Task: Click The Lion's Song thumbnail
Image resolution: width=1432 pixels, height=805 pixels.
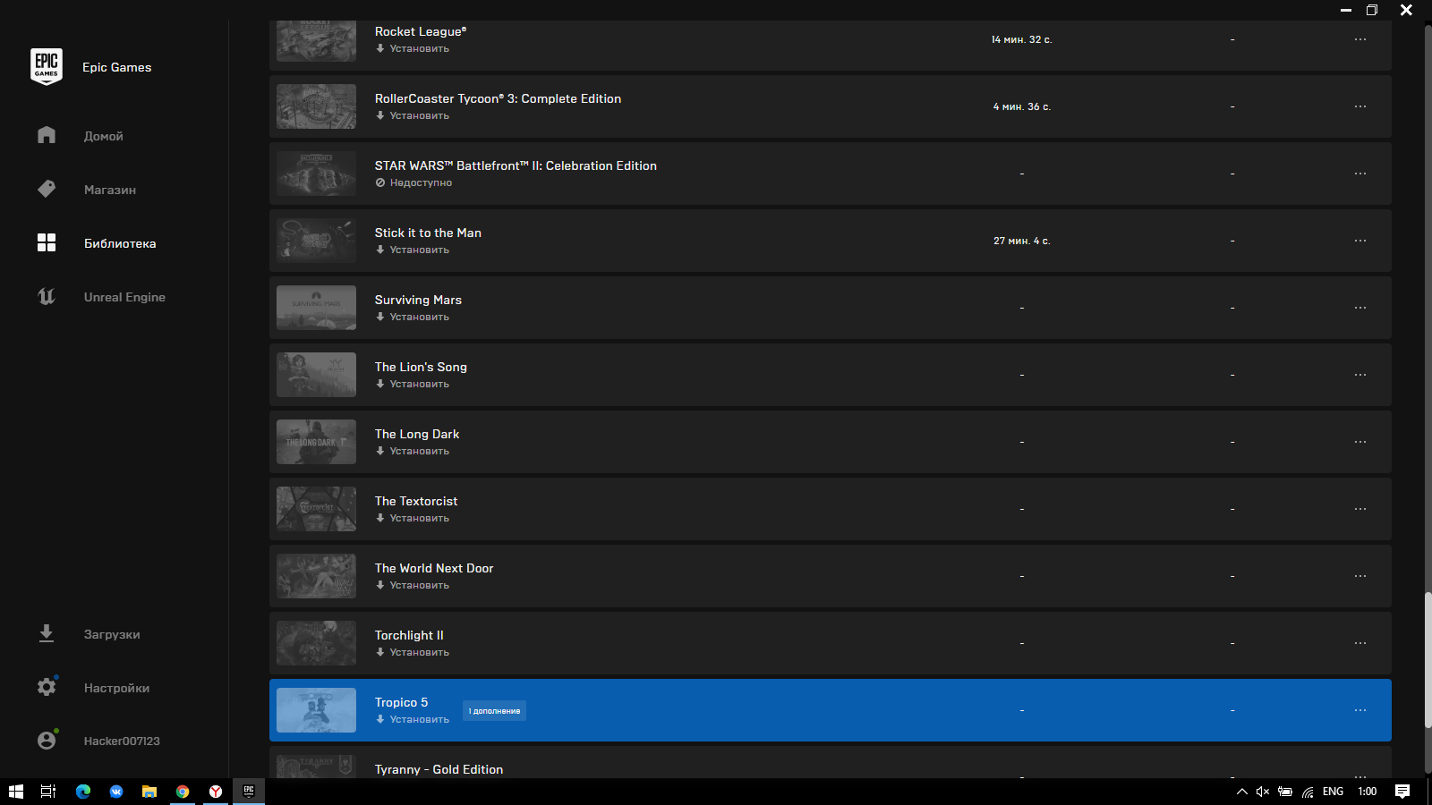Action: pos(316,375)
